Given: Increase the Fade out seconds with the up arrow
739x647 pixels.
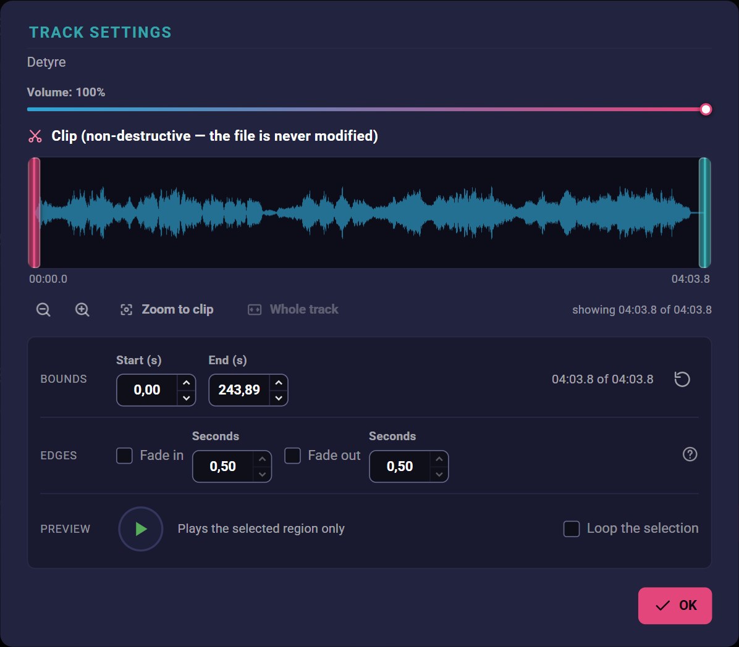Looking at the screenshot, I should pyautogui.click(x=439, y=459).
